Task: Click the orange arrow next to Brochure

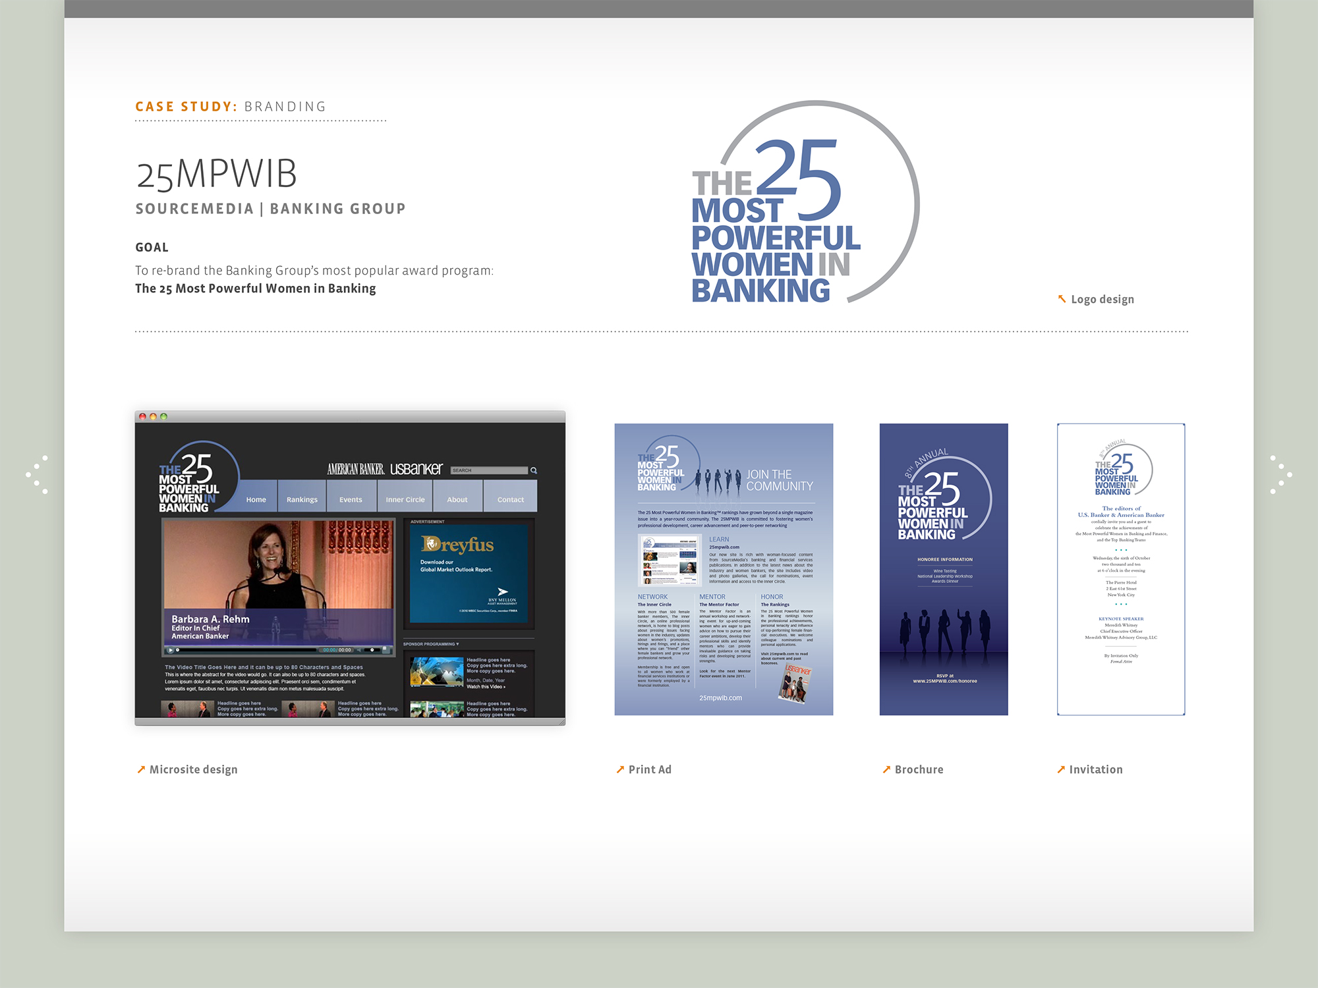Action: [x=886, y=769]
